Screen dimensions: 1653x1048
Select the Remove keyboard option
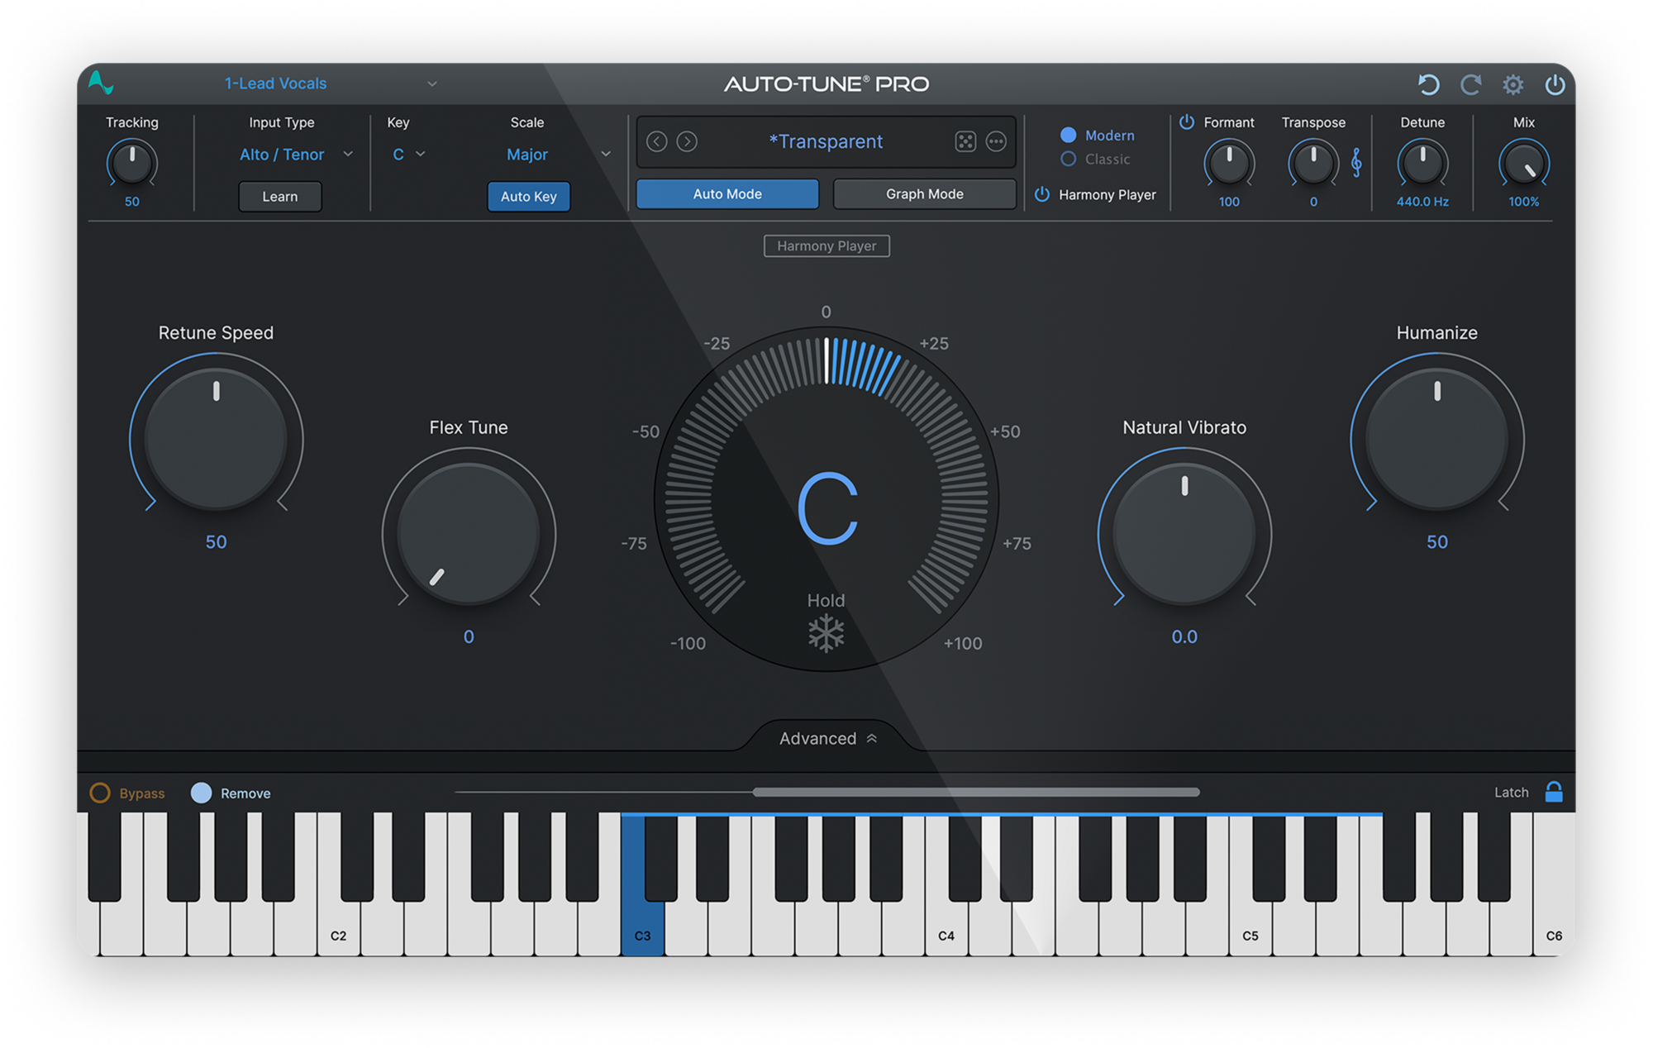point(201,793)
